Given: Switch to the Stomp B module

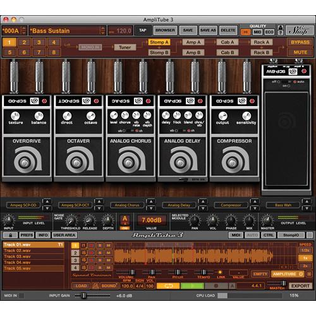Looking at the screenshot, I should pos(159,52).
